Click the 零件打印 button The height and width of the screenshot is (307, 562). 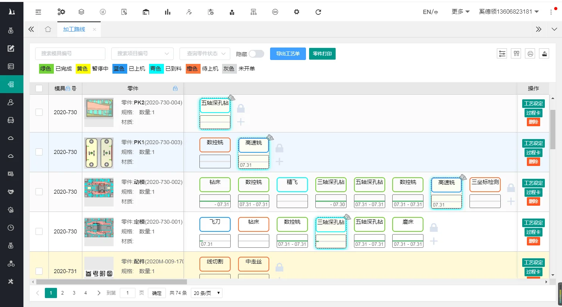pos(322,54)
